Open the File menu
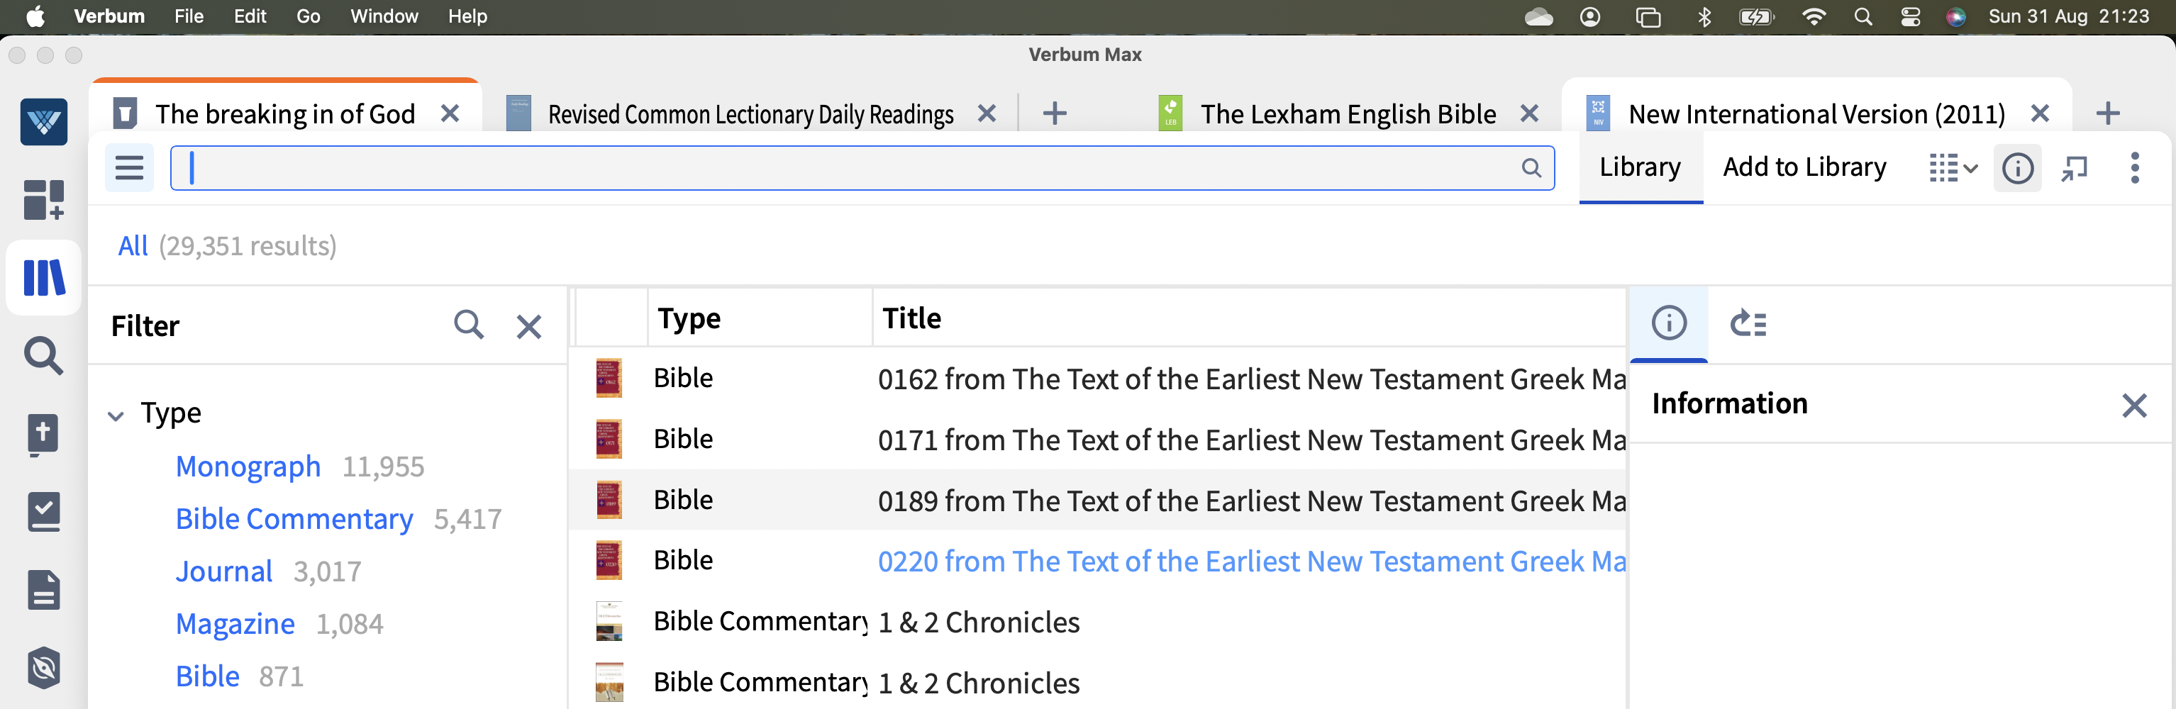 (189, 16)
